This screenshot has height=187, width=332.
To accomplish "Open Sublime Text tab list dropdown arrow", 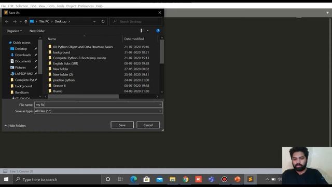I will (327, 13).
